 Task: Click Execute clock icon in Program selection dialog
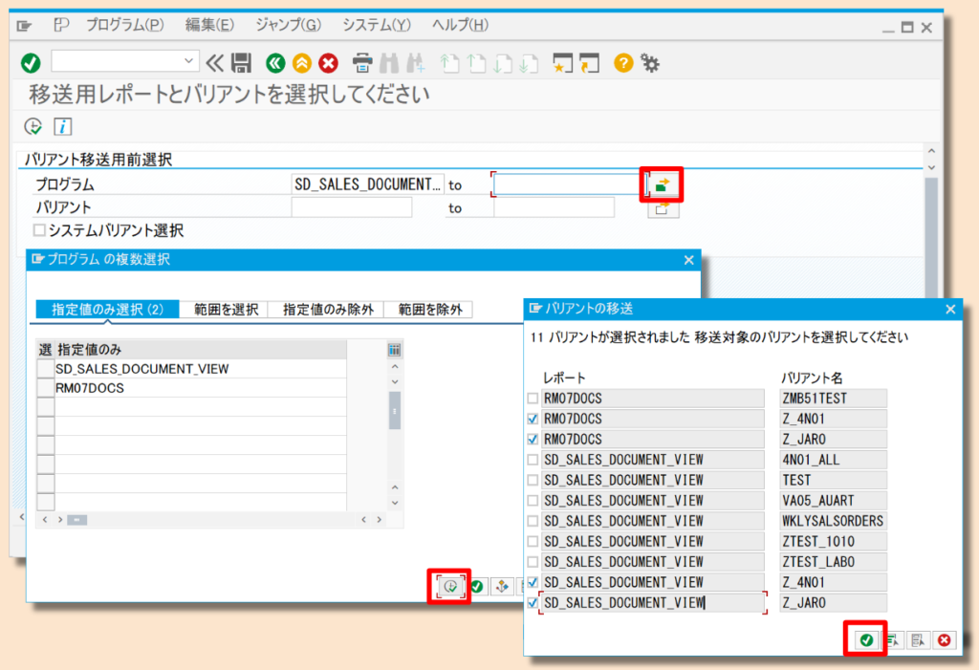point(450,586)
